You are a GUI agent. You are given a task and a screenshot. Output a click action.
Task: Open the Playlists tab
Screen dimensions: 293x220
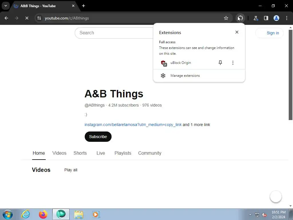point(123,153)
